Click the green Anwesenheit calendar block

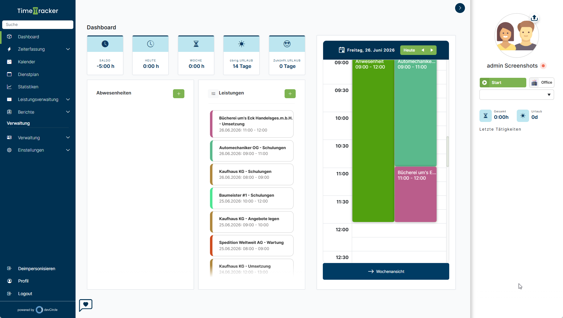click(x=373, y=141)
